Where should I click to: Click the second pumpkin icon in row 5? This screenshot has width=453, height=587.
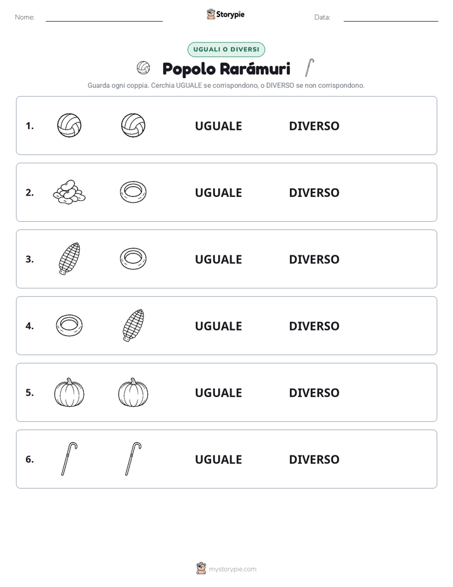click(133, 392)
